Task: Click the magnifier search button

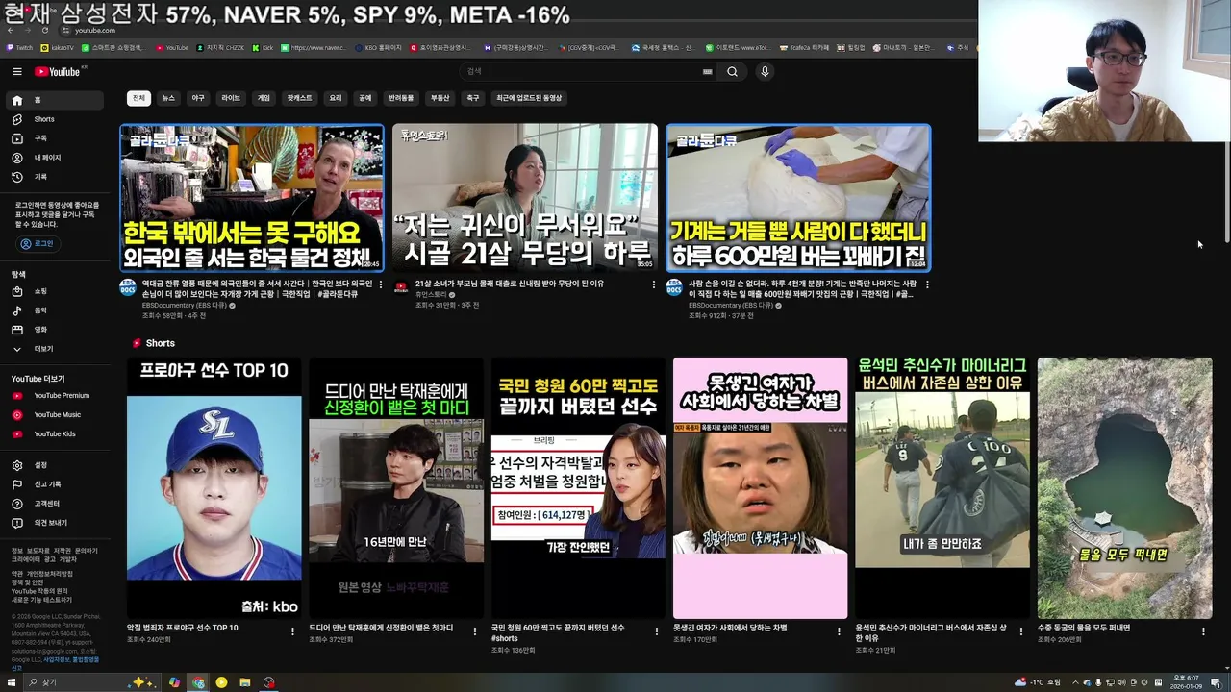Action: tap(732, 71)
